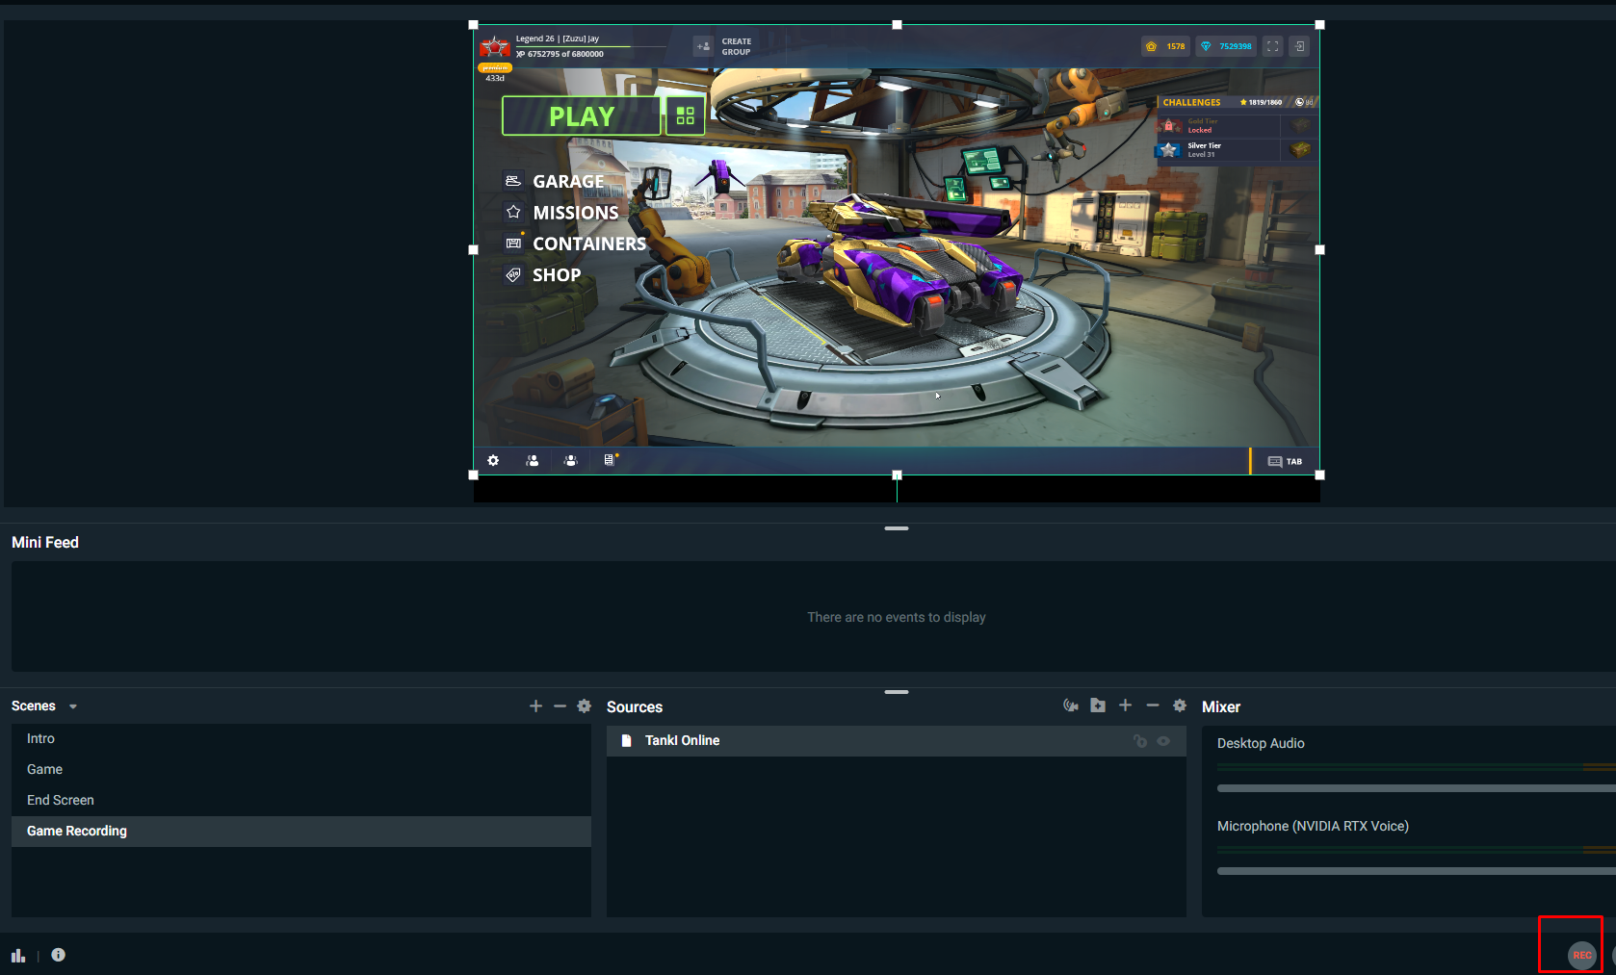Click the PLAY button in the game preview

pyautogui.click(x=582, y=115)
